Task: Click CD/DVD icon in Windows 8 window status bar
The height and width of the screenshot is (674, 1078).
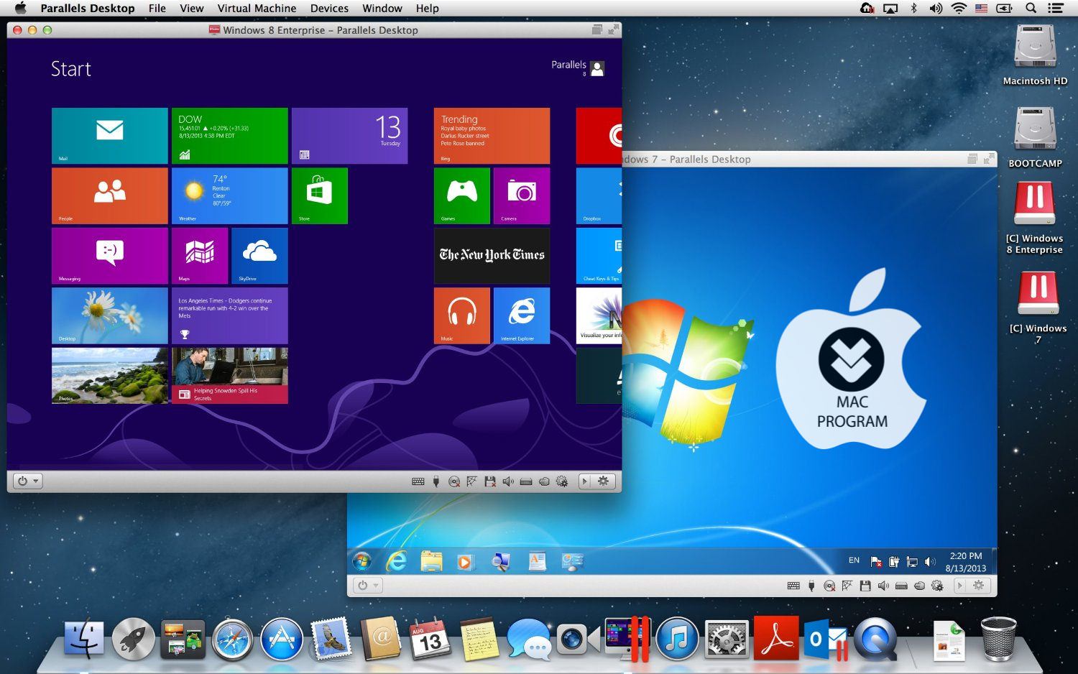Action: (x=453, y=481)
